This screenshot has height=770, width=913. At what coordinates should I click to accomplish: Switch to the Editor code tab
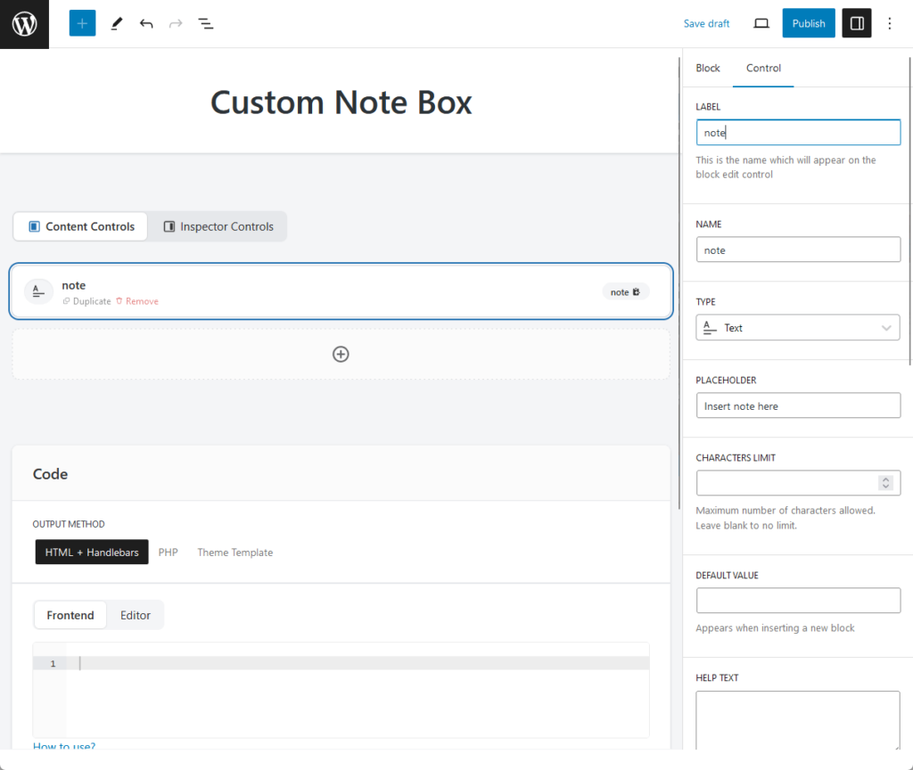click(x=136, y=615)
